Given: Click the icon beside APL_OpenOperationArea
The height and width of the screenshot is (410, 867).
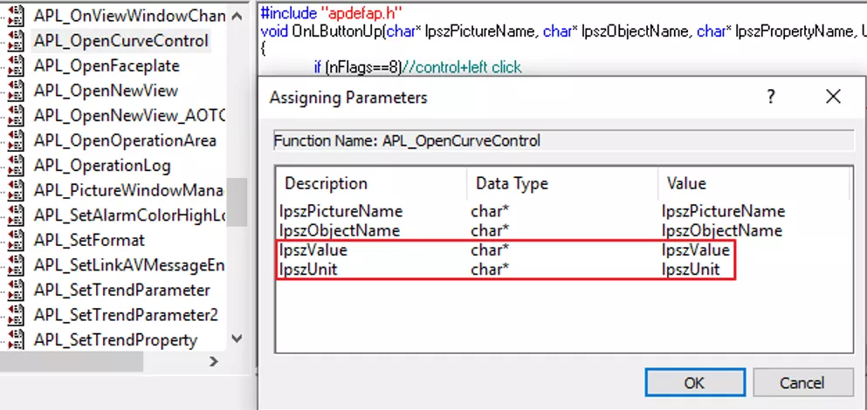Looking at the screenshot, I should [16, 140].
